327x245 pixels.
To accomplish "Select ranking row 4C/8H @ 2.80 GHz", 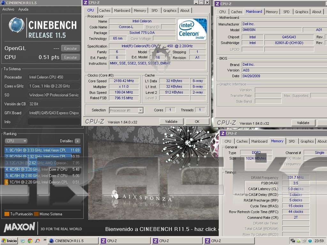I will (42, 176).
